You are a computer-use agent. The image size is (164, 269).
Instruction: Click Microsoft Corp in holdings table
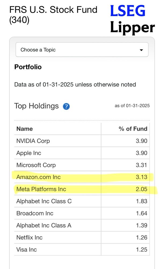36,165
